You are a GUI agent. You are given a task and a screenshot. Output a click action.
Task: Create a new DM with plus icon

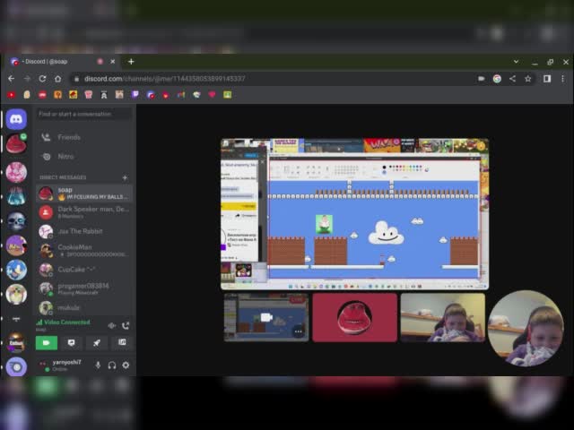tap(125, 177)
